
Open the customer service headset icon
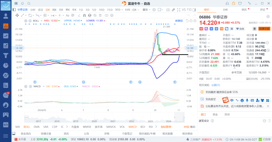point(227,3)
